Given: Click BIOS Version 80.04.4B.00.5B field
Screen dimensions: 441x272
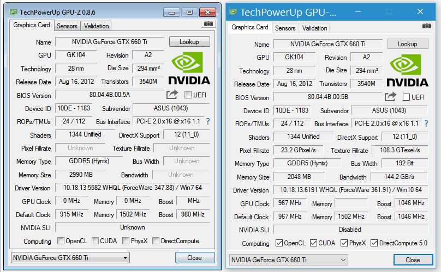Looking at the screenshot, I should (328, 97).
